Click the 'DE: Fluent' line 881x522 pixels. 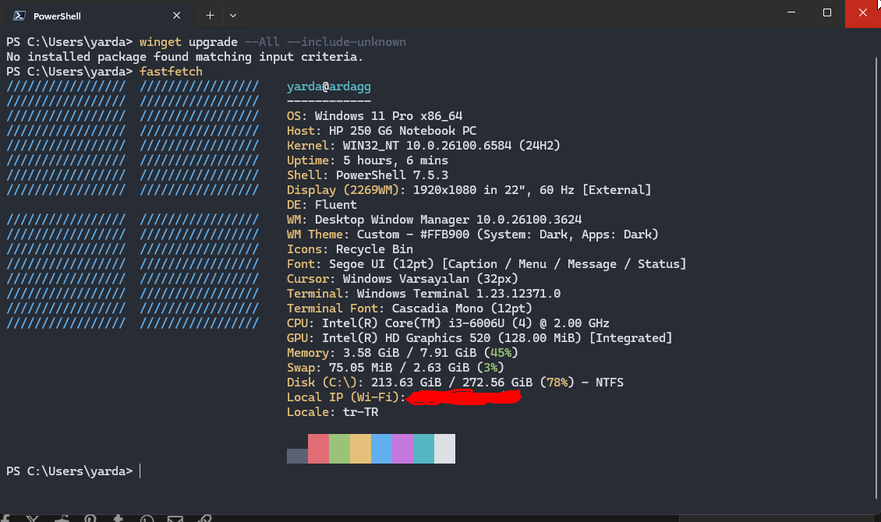tap(321, 205)
